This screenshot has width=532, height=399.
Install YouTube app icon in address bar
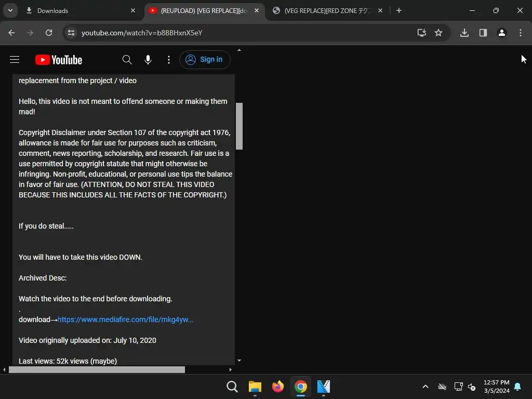(422, 33)
